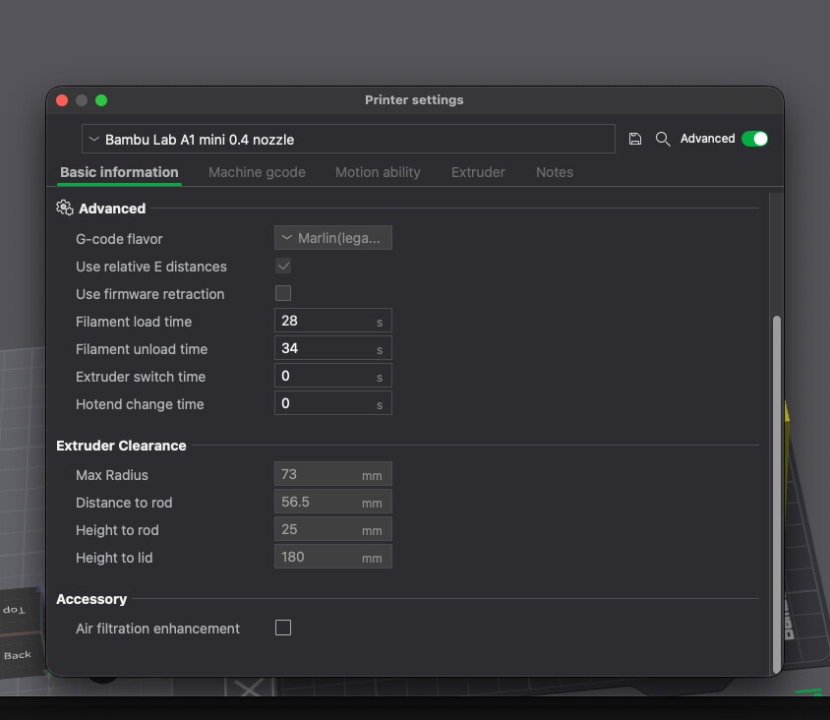Click the Filament unload time field

[x=333, y=348]
